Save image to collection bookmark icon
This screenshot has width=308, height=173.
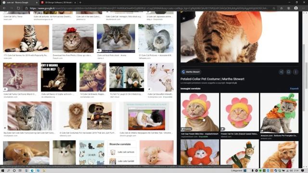click(x=288, y=72)
